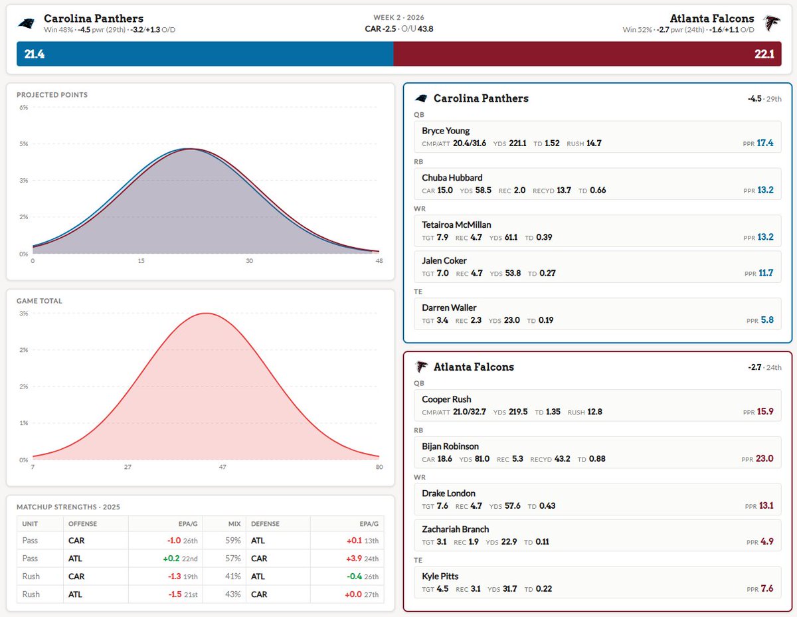Click the PROJECTED POINTS heading

point(52,95)
